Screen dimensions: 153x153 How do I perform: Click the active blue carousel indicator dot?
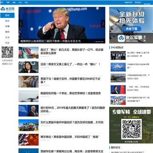(x=95, y=42)
